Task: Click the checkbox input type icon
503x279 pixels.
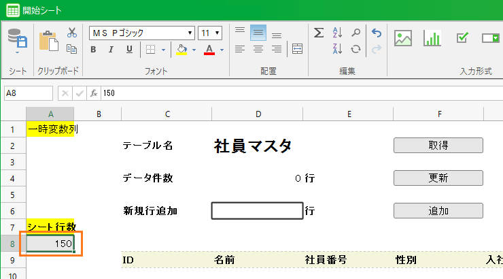Action: 462,38
